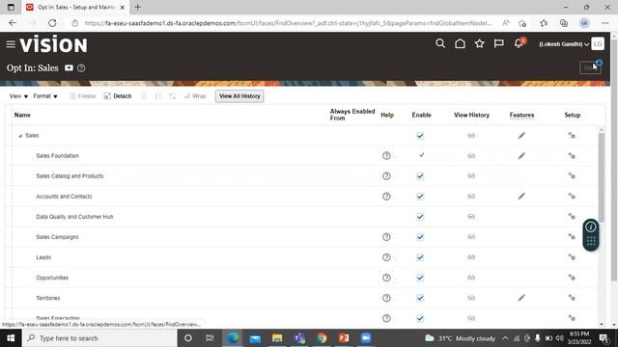
Task: Open the Watchlist flag icon
Action: pos(498,43)
